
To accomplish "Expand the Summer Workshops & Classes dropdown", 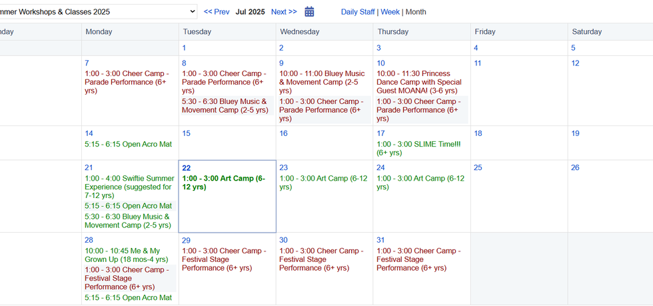I will point(192,11).
